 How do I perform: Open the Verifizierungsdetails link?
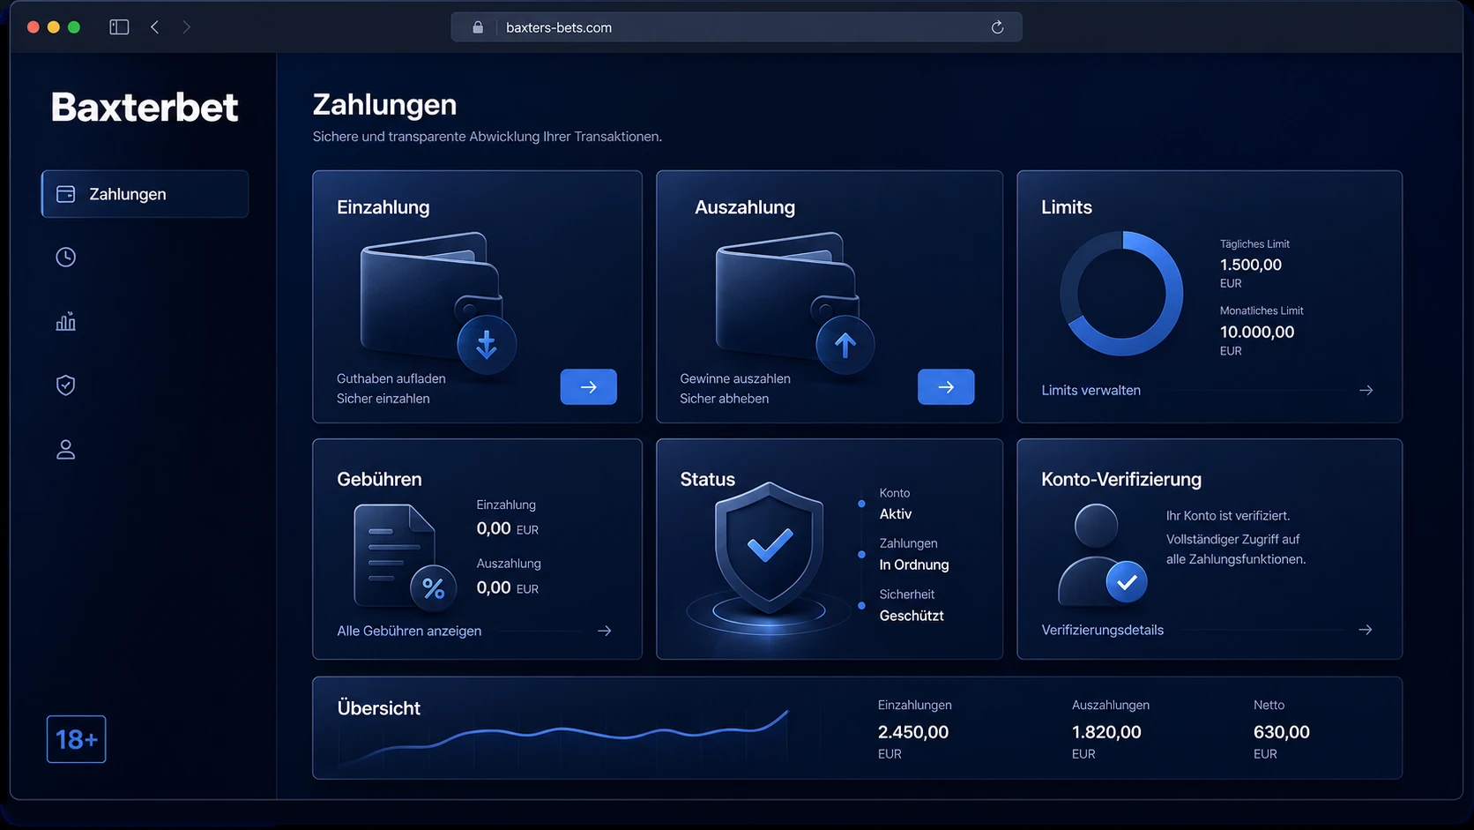point(1103,630)
